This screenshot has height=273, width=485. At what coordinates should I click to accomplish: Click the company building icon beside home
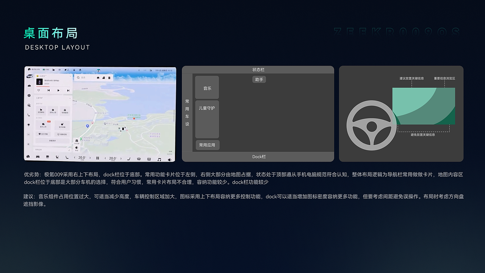click(x=104, y=78)
